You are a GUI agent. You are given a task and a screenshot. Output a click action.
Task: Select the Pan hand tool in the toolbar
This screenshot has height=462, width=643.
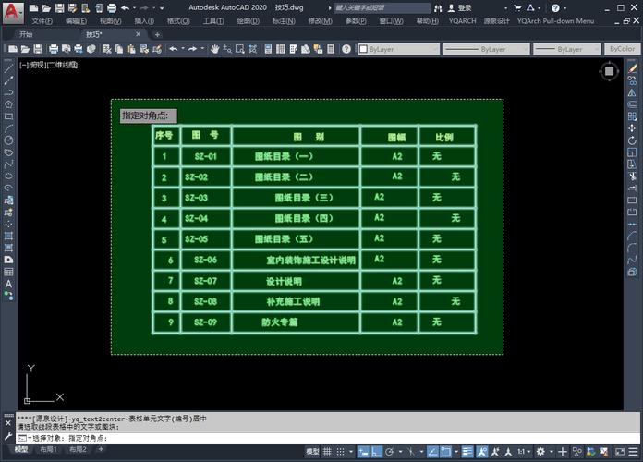214,49
